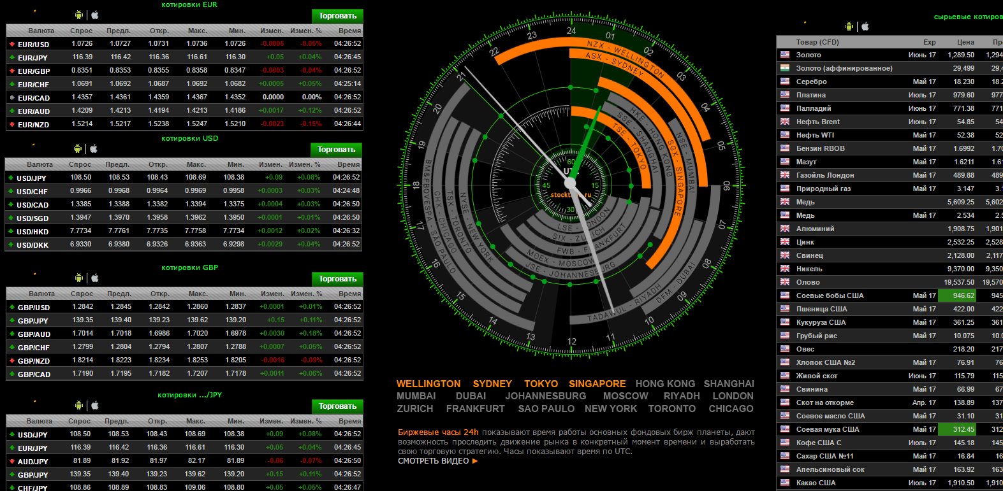Select HONG KONG in the exchange city list
This screenshot has height=491, width=1003.
click(x=665, y=384)
